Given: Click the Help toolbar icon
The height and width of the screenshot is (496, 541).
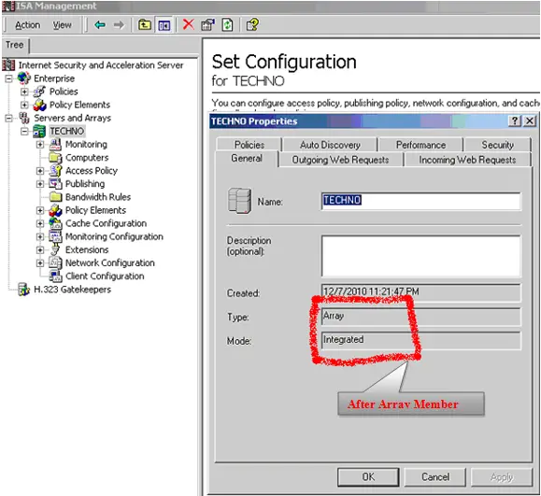Looking at the screenshot, I should click(x=252, y=25).
